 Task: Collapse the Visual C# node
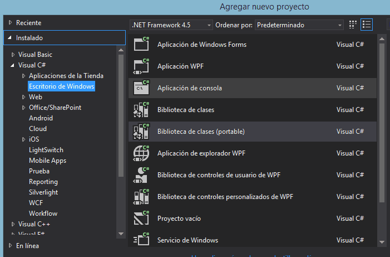12,65
